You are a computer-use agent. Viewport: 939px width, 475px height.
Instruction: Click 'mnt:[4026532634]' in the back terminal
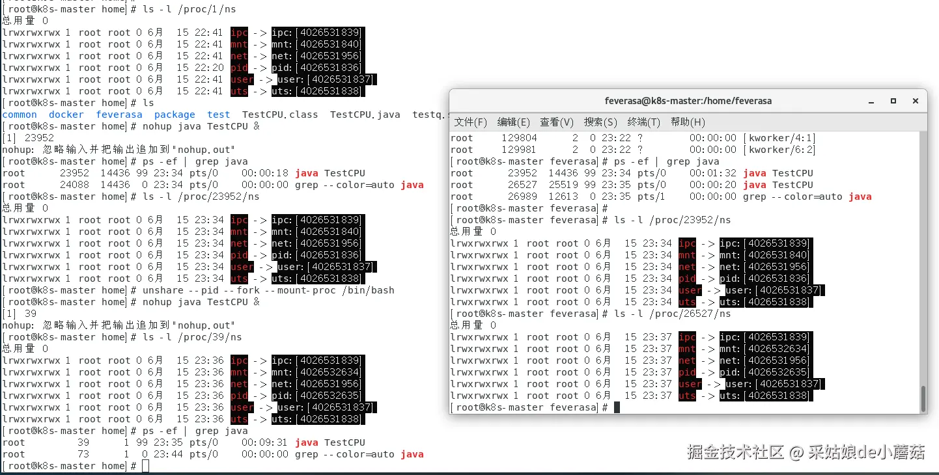[316, 372]
